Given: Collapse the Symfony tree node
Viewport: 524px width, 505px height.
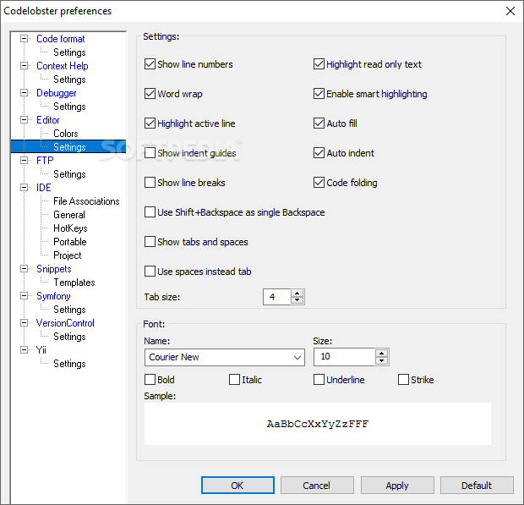Looking at the screenshot, I should pos(24,296).
